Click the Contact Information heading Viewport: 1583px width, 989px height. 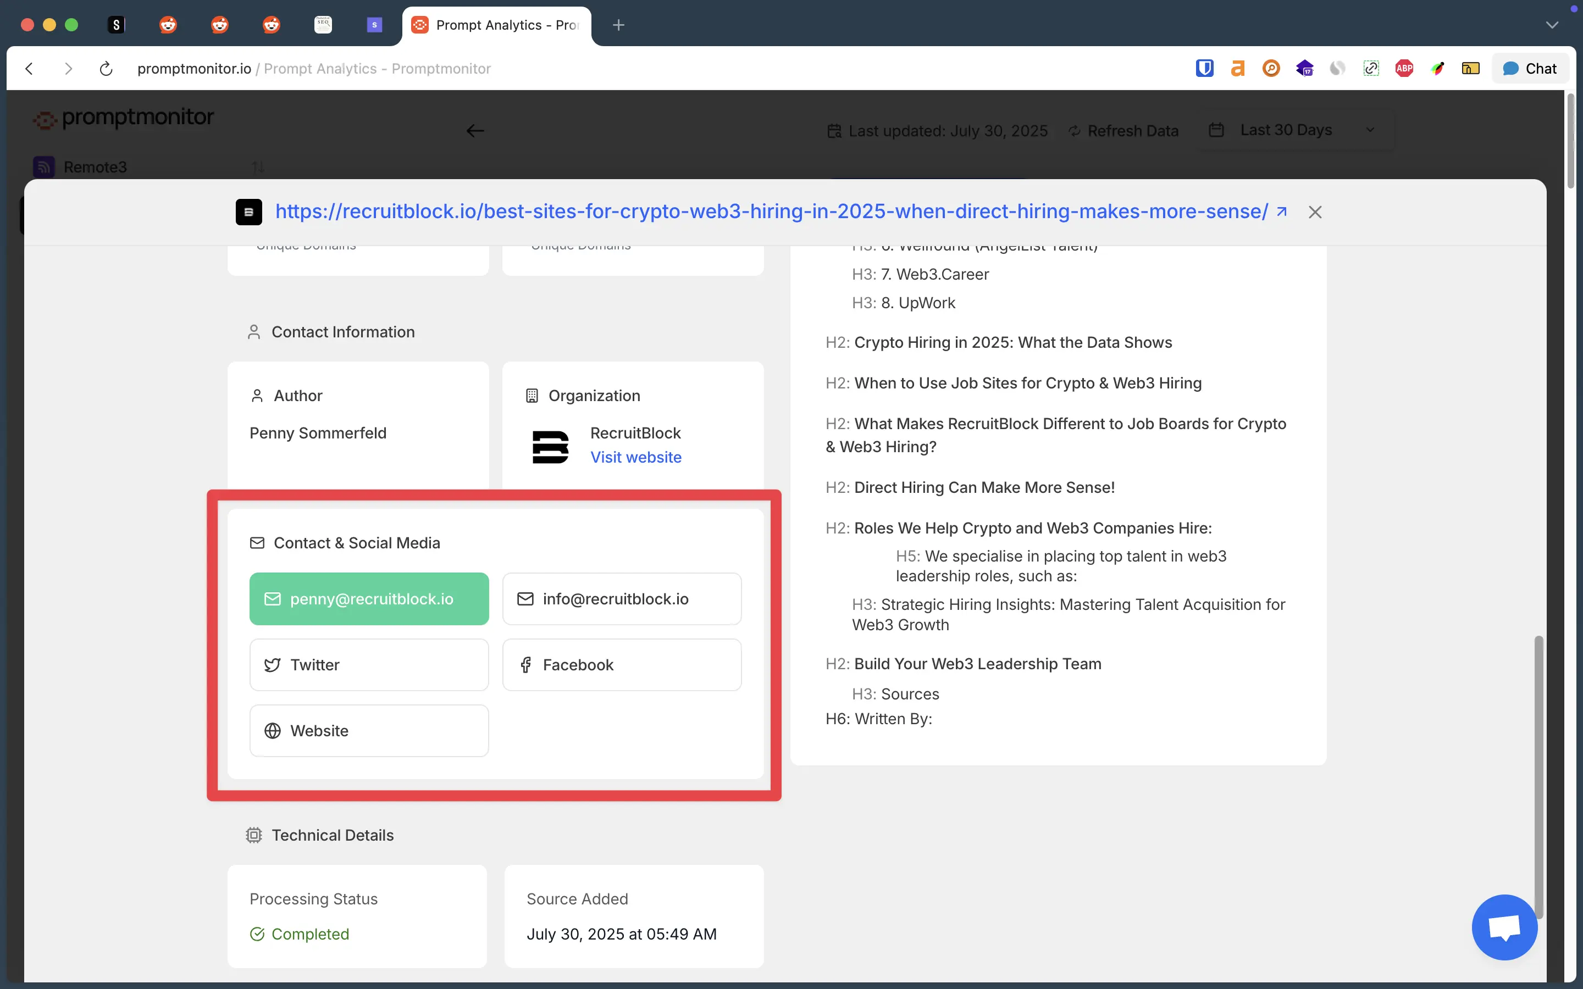[x=343, y=332]
